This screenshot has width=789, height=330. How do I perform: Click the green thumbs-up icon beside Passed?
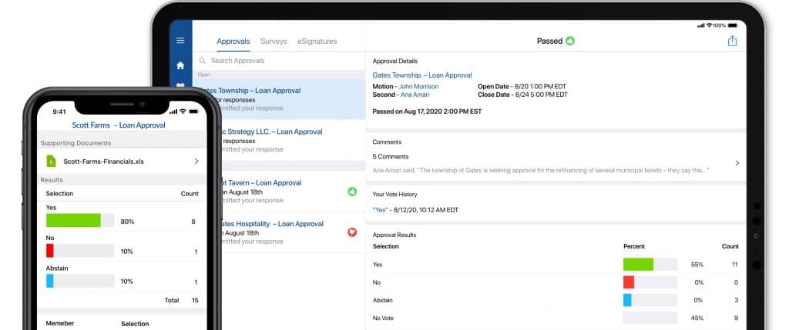click(x=570, y=41)
